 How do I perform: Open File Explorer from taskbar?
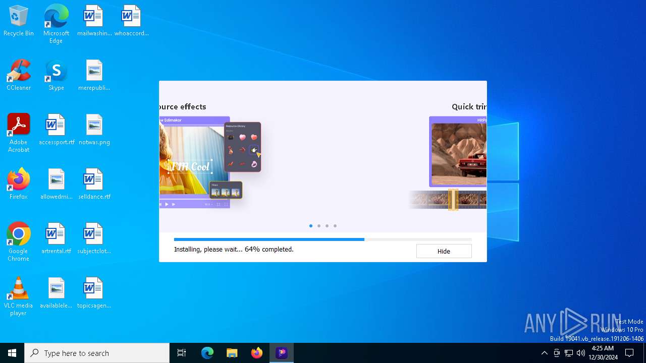tap(232, 353)
